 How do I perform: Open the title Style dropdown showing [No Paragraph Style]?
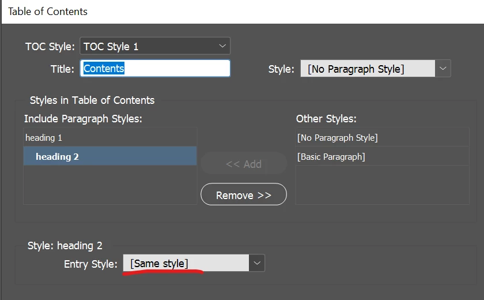pos(367,69)
